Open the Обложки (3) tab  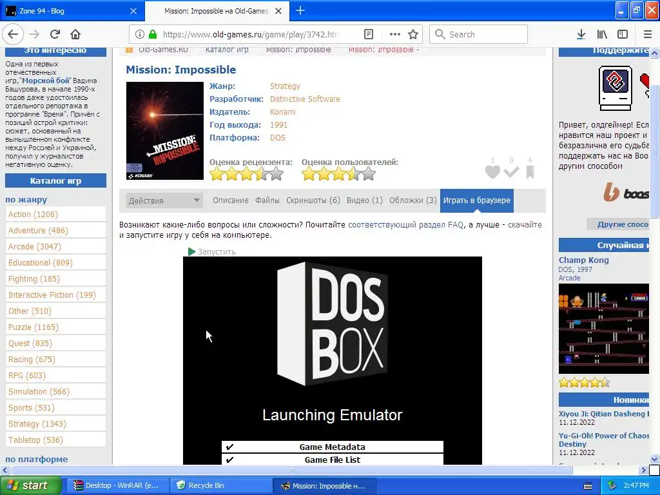click(413, 200)
